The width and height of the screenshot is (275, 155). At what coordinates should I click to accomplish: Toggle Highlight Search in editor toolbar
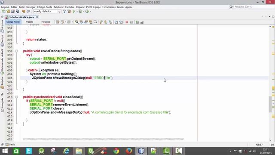91,22
